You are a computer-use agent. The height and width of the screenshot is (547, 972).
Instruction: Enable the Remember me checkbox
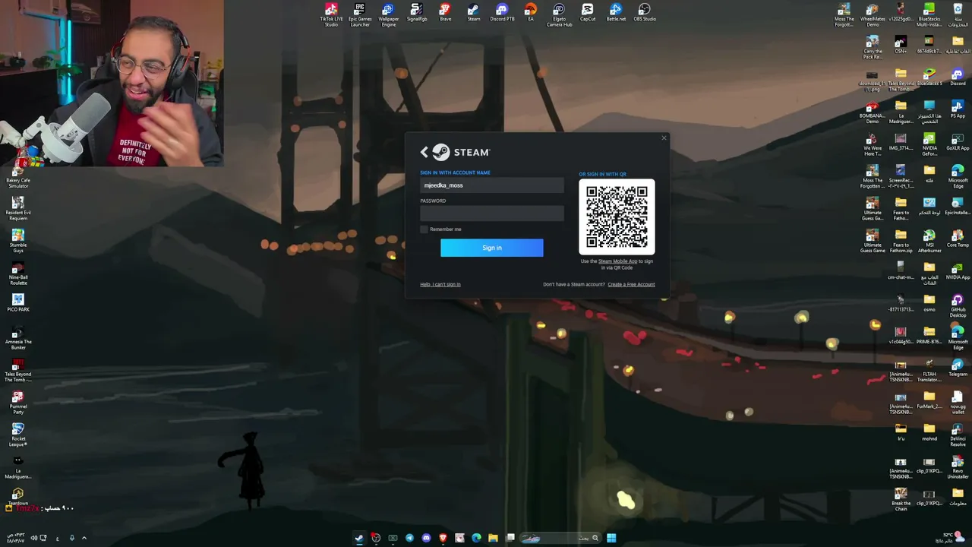(x=424, y=229)
